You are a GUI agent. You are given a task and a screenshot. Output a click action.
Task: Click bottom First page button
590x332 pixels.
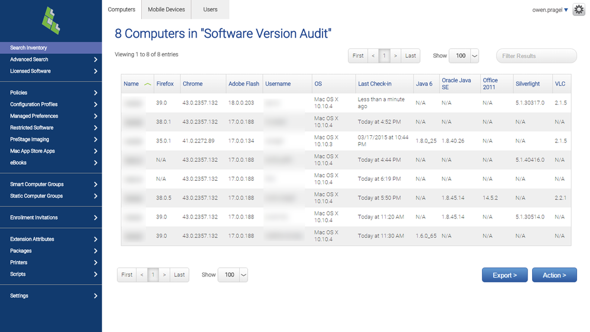click(x=127, y=275)
